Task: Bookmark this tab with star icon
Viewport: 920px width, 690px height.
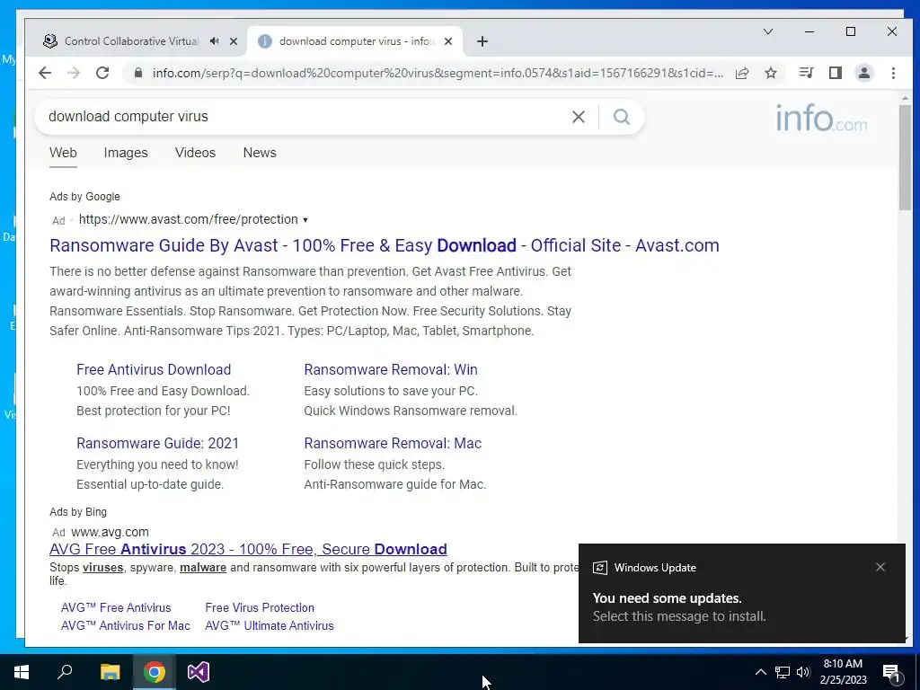Action: pos(771,73)
